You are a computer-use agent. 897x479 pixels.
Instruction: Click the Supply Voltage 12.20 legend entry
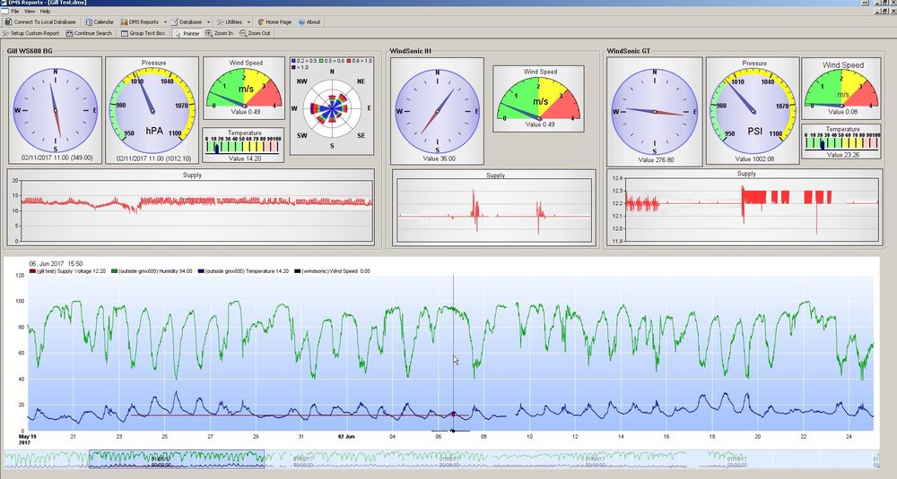(x=67, y=271)
